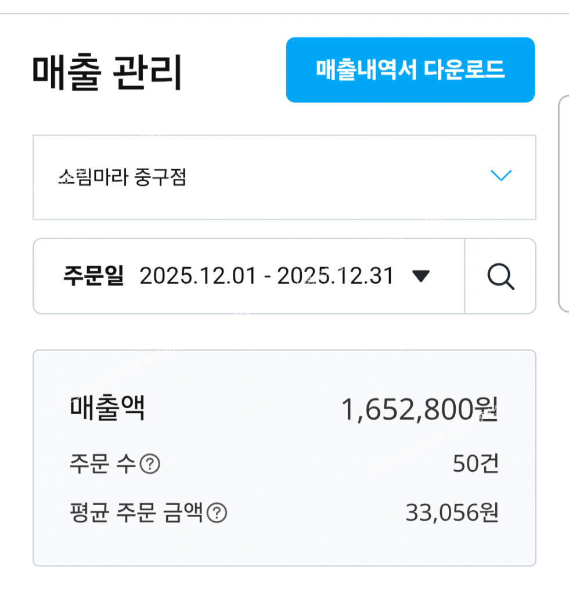This screenshot has height=595, width=569.
Task: Click the 매출액 label
Action: coord(107,408)
